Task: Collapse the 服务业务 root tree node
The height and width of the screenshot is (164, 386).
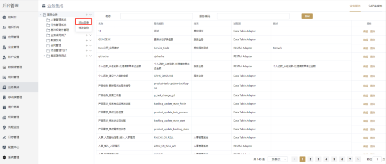Action: click(x=41, y=15)
